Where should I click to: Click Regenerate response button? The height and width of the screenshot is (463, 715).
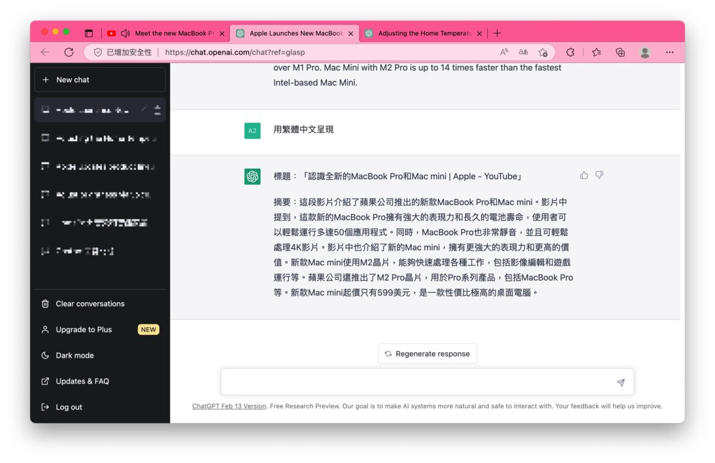tap(427, 353)
